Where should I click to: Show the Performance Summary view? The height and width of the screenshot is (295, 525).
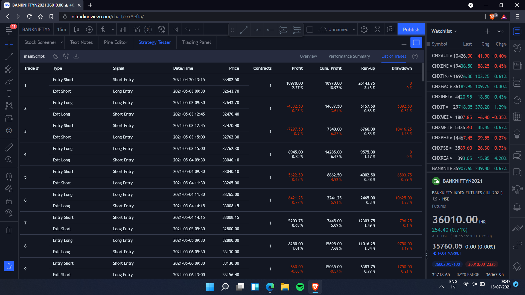click(349, 56)
